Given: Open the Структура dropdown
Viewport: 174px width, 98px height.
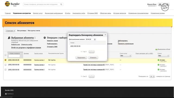Looking at the screenshot, I should coord(10,31).
